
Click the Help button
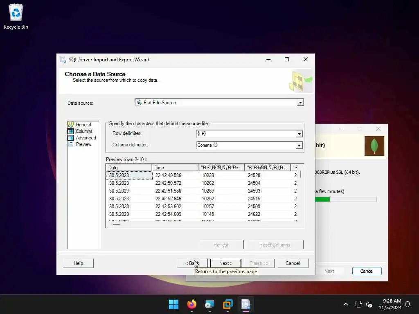pyautogui.click(x=78, y=263)
